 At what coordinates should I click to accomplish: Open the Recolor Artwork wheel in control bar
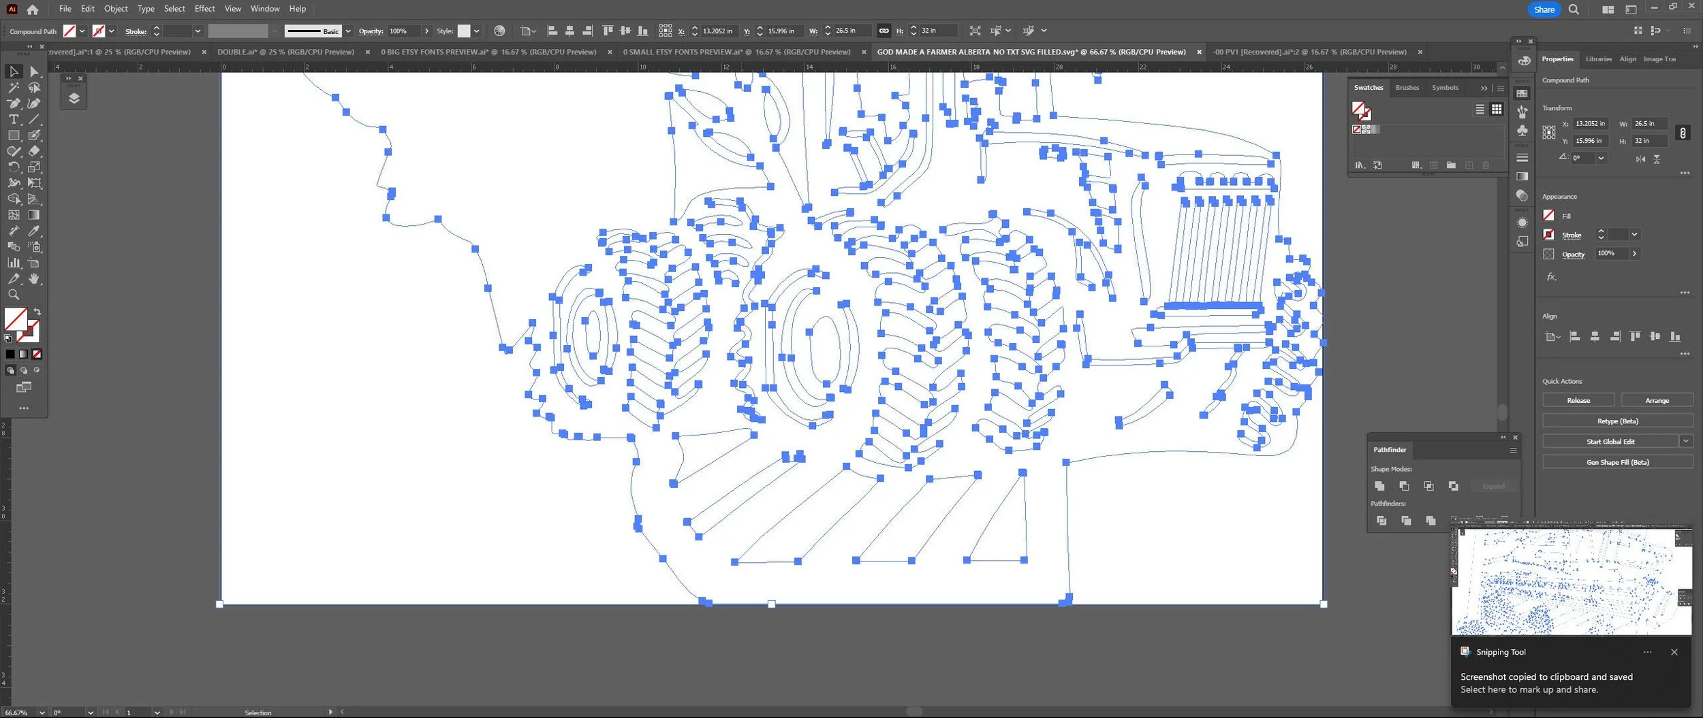tap(499, 31)
